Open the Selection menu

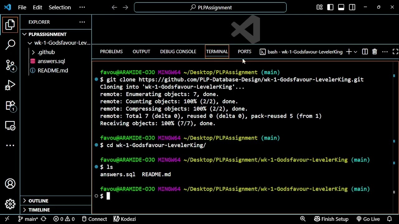tap(60, 7)
